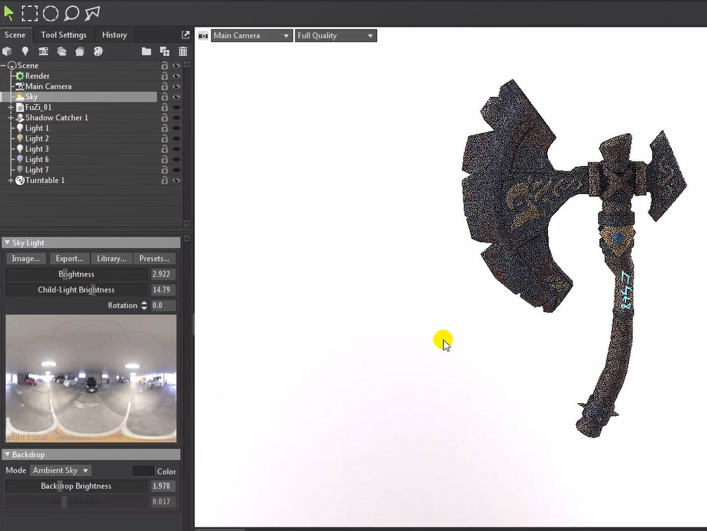Open the History tab
The image size is (707, 531).
point(114,34)
